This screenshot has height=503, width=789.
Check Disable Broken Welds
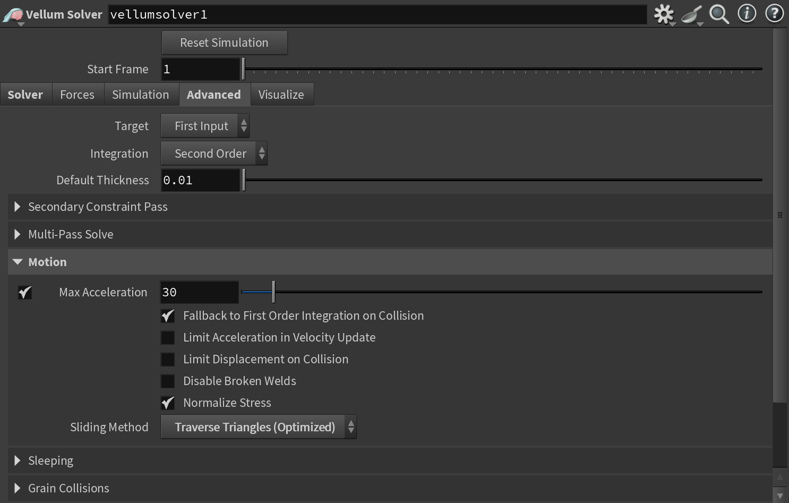point(168,381)
